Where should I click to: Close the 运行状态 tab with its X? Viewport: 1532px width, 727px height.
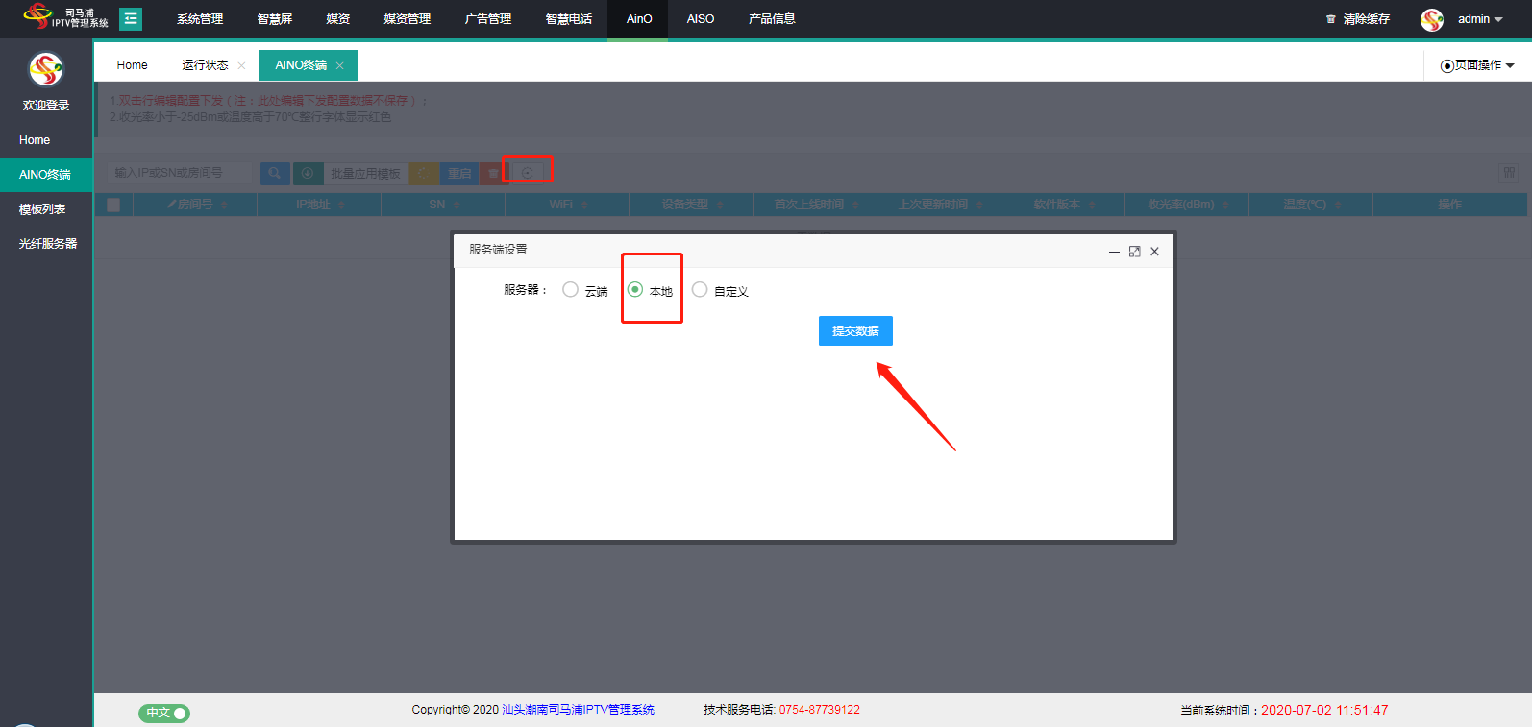[241, 65]
